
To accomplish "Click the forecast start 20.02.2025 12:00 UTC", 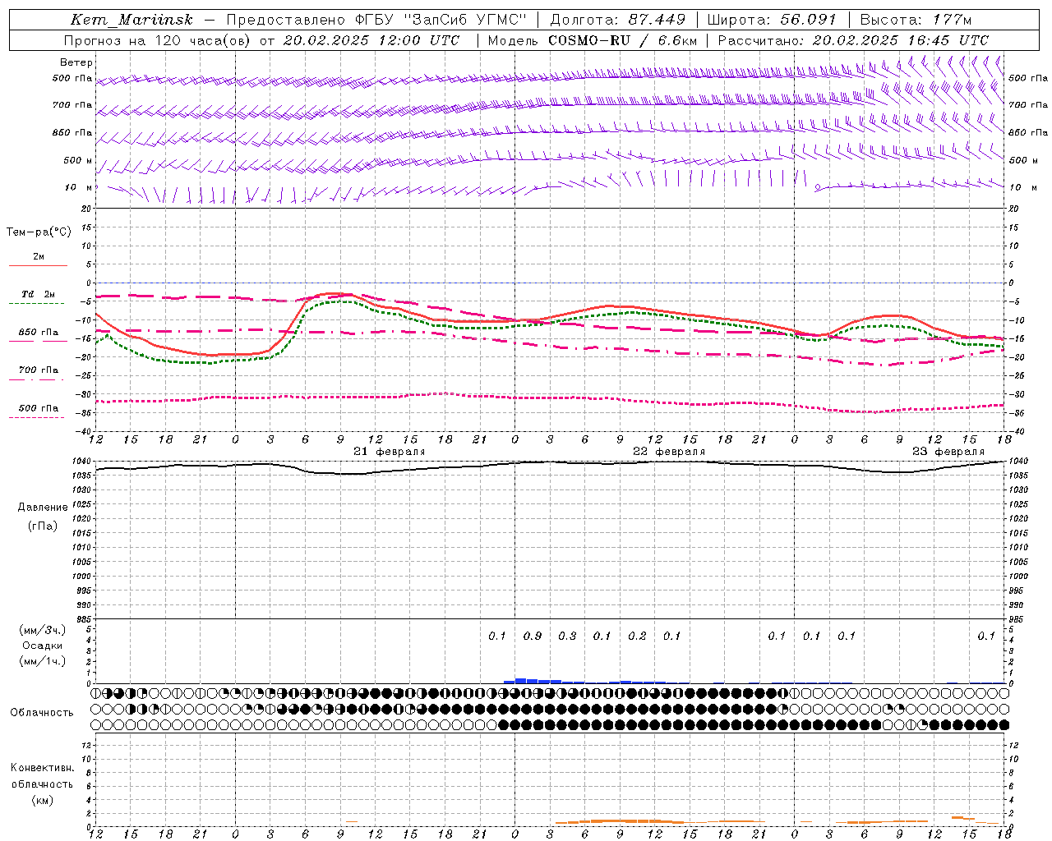I will (x=371, y=40).
